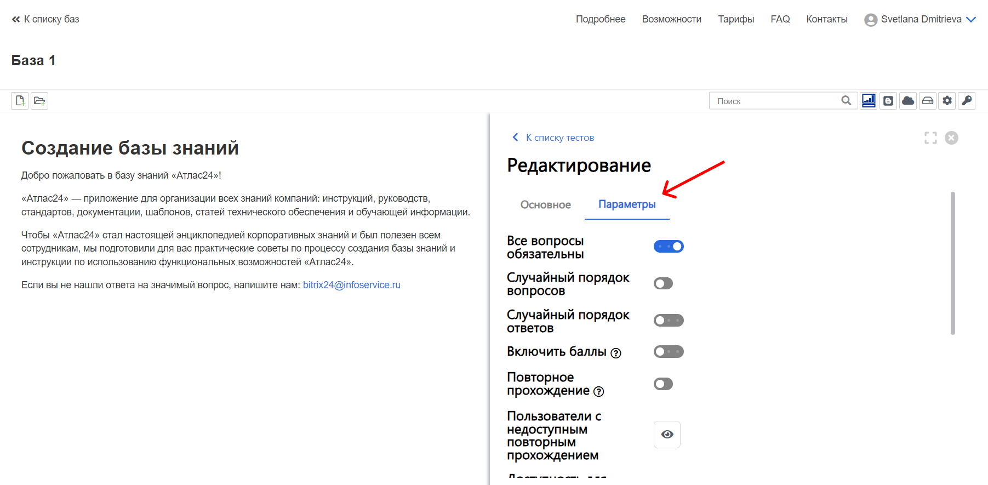
Task: Open the FAQ page
Action: [780, 19]
